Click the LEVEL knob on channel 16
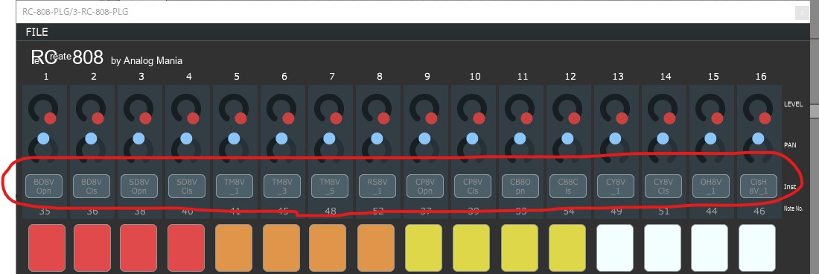This screenshot has width=819, height=274. tap(759, 109)
